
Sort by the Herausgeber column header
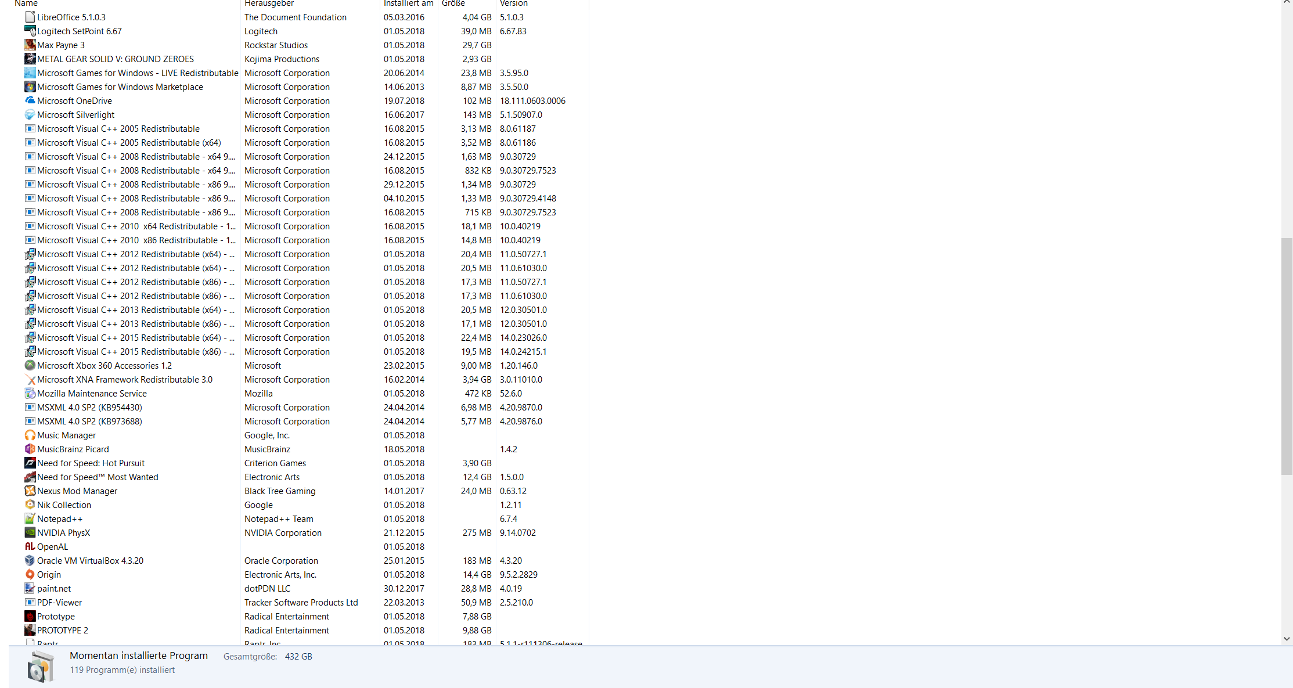tap(269, 3)
